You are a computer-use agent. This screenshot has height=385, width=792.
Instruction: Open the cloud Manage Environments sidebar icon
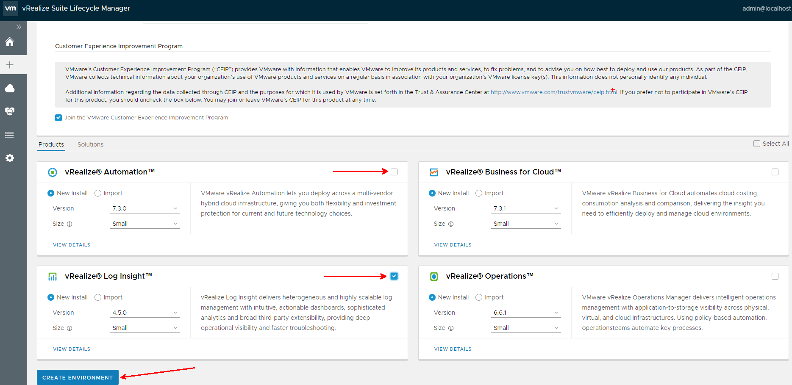pyautogui.click(x=10, y=88)
